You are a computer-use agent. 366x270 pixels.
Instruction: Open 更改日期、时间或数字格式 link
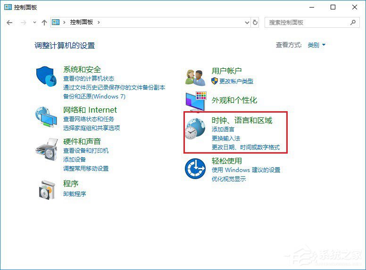coord(246,147)
